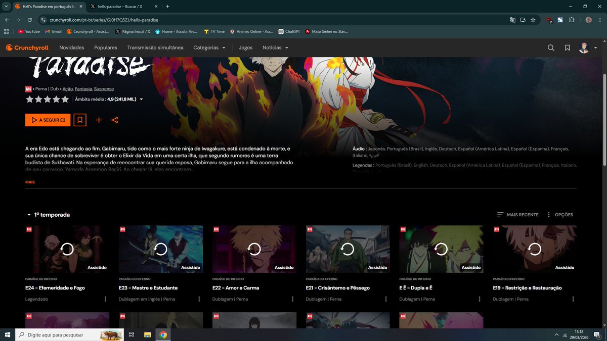This screenshot has width=607, height=341.
Task: Open three-dot menu for E23 episode
Action: [x=199, y=299]
